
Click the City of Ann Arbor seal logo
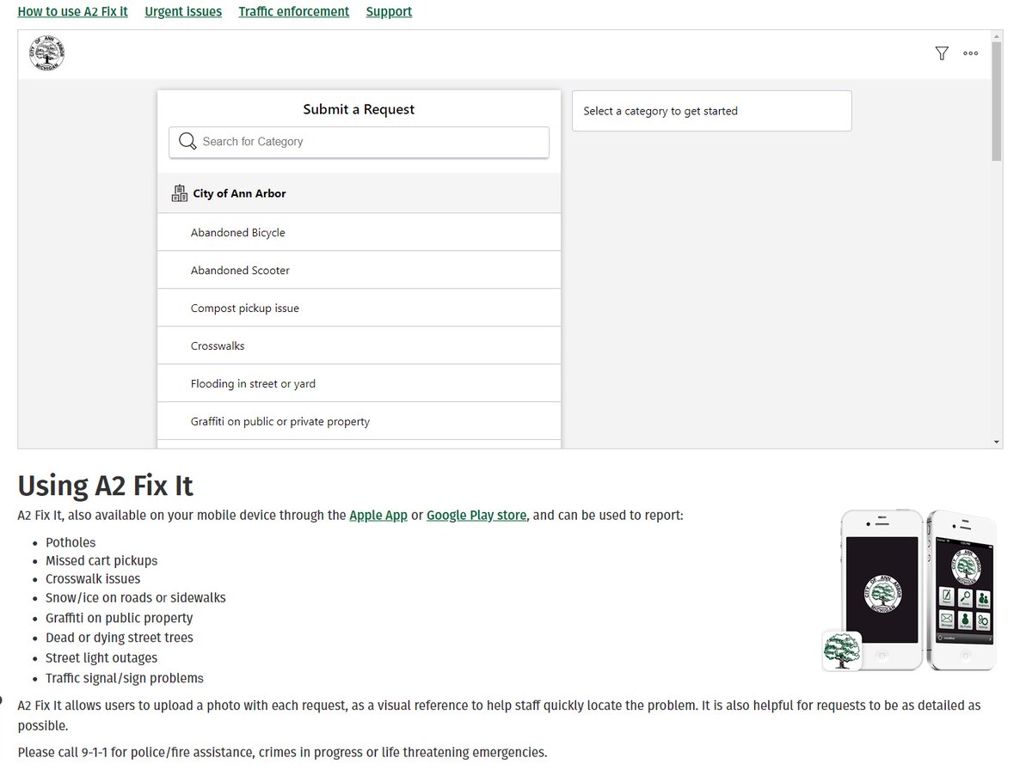pos(46,53)
